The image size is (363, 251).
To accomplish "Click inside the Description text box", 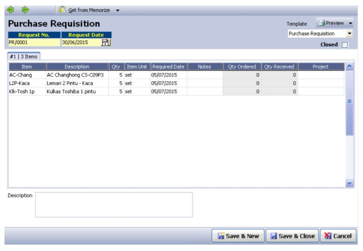I will pyautogui.click(x=114, y=205).
